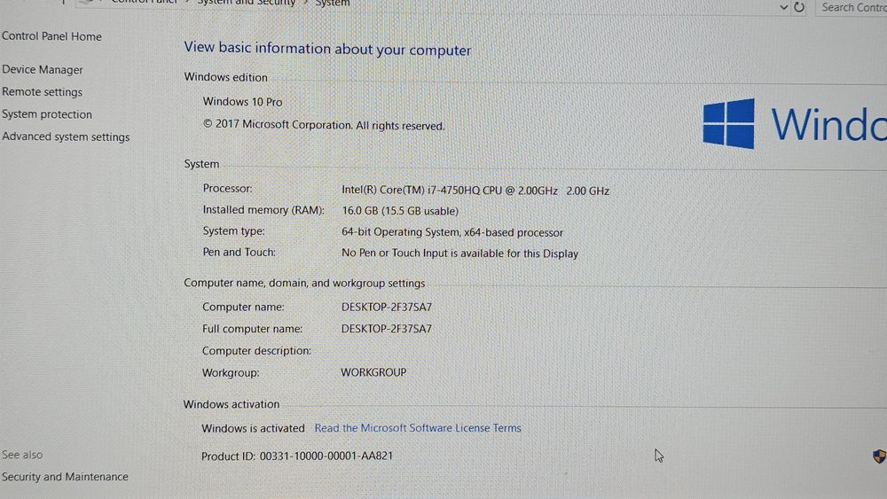This screenshot has height=499, width=887.
Task: Click the Search Control Panel field
Action: (x=852, y=7)
